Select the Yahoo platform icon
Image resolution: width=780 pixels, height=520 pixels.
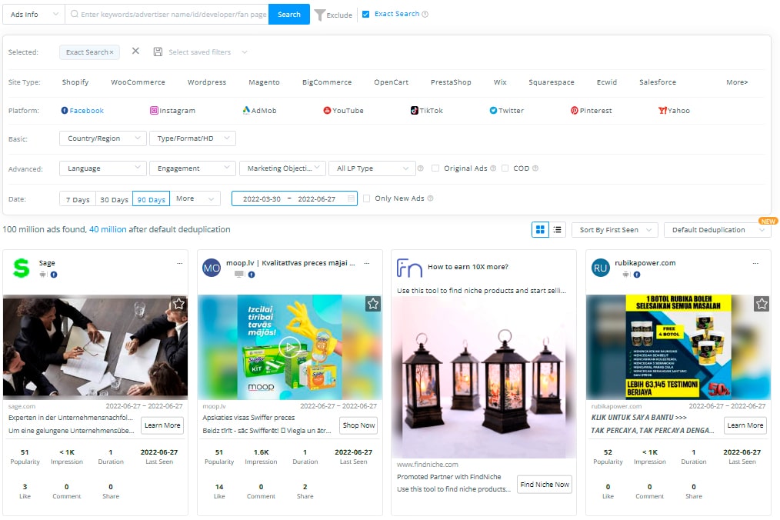point(662,111)
